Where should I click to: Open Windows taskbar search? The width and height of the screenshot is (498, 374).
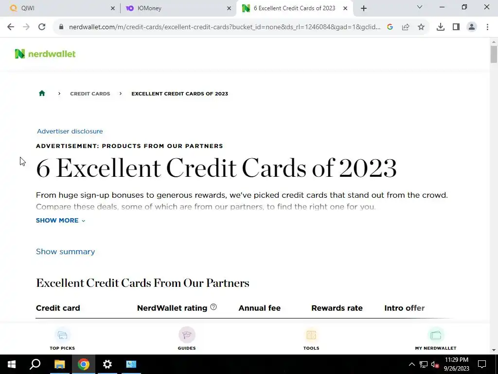click(x=35, y=364)
